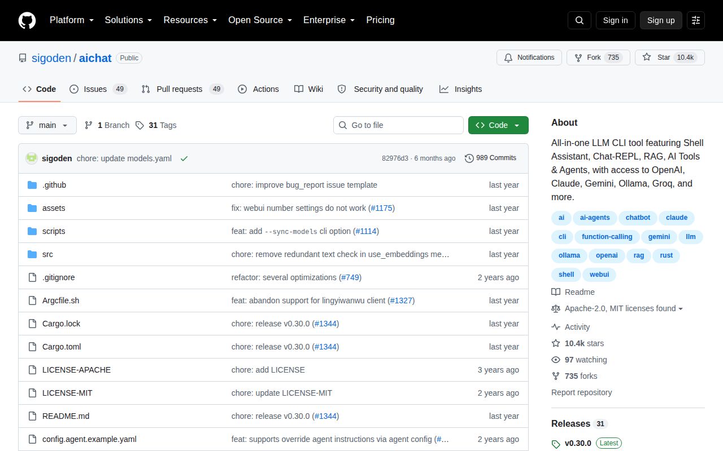This screenshot has width=723, height=451.
Task: Click the eye icon beside 97 watching
Action: pyautogui.click(x=556, y=360)
